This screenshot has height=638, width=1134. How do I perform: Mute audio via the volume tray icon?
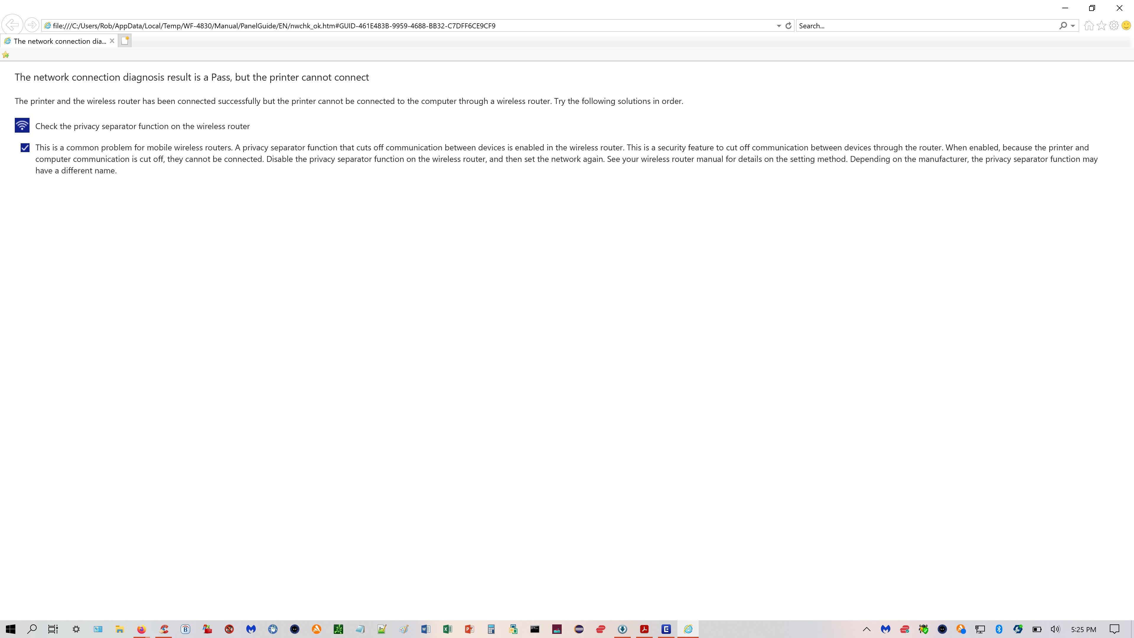pyautogui.click(x=1055, y=629)
